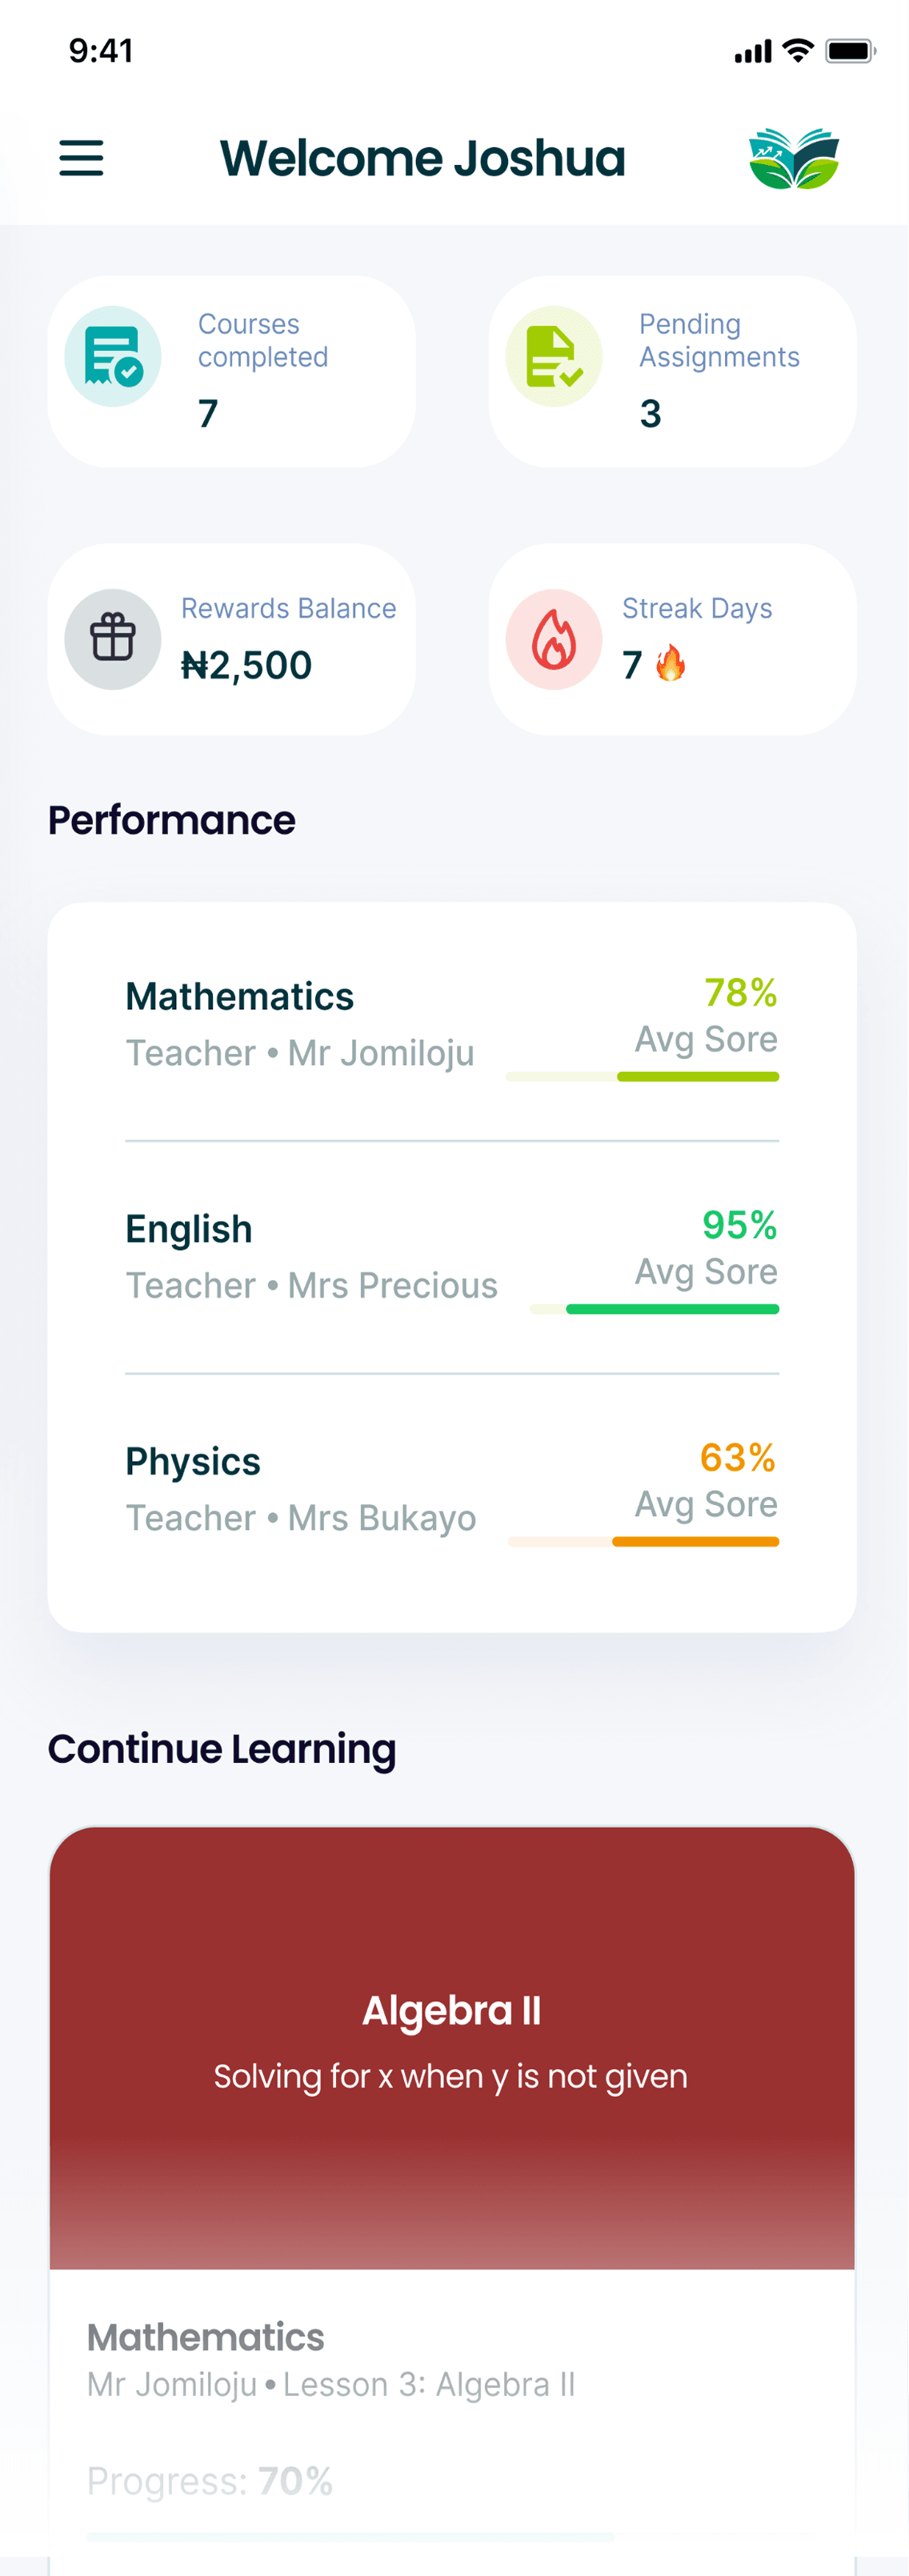Click Lesson 3: Algebra II subtitle text
The width and height of the screenshot is (909, 2576).
[427, 2383]
